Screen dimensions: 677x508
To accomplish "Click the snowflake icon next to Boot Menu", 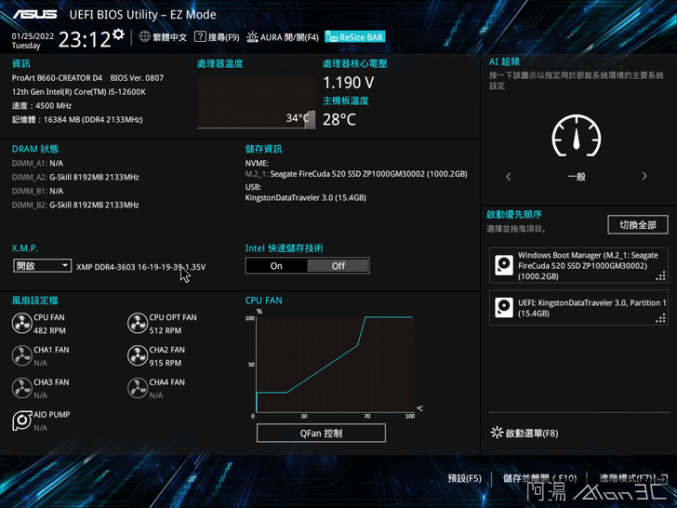I will pyautogui.click(x=497, y=433).
